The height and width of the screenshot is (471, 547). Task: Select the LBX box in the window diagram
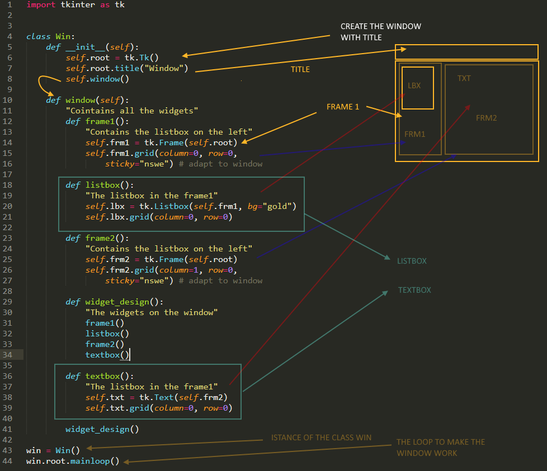417,87
